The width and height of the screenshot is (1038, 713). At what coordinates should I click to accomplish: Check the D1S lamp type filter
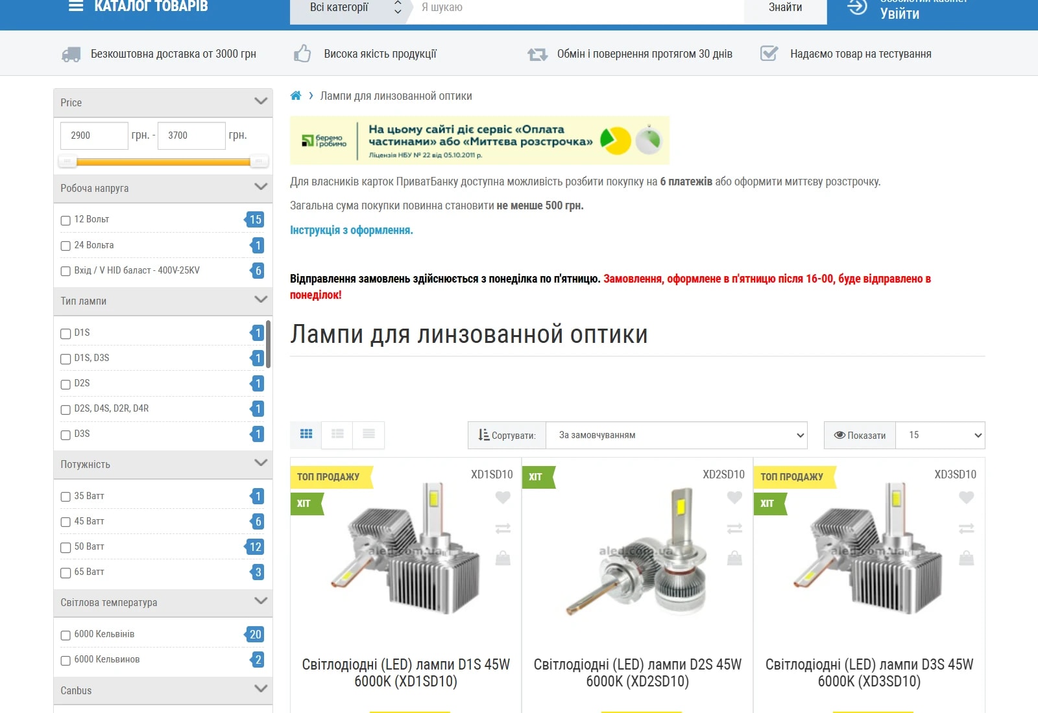pyautogui.click(x=66, y=334)
